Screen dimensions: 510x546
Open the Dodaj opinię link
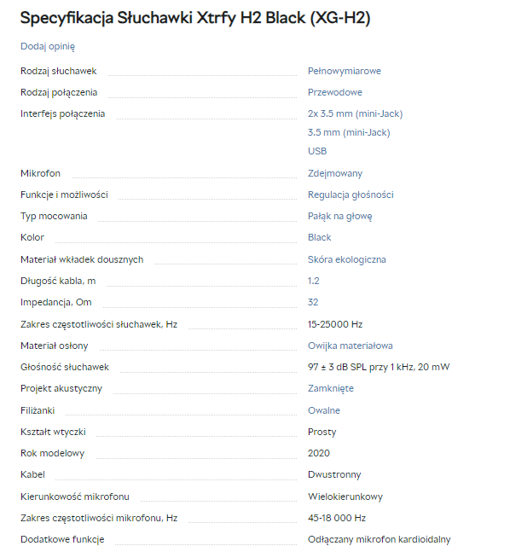point(48,46)
